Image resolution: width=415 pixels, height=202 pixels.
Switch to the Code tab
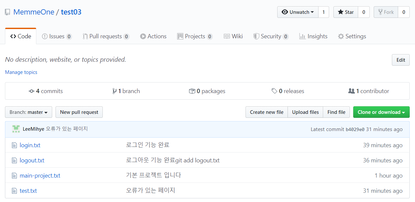click(20, 36)
